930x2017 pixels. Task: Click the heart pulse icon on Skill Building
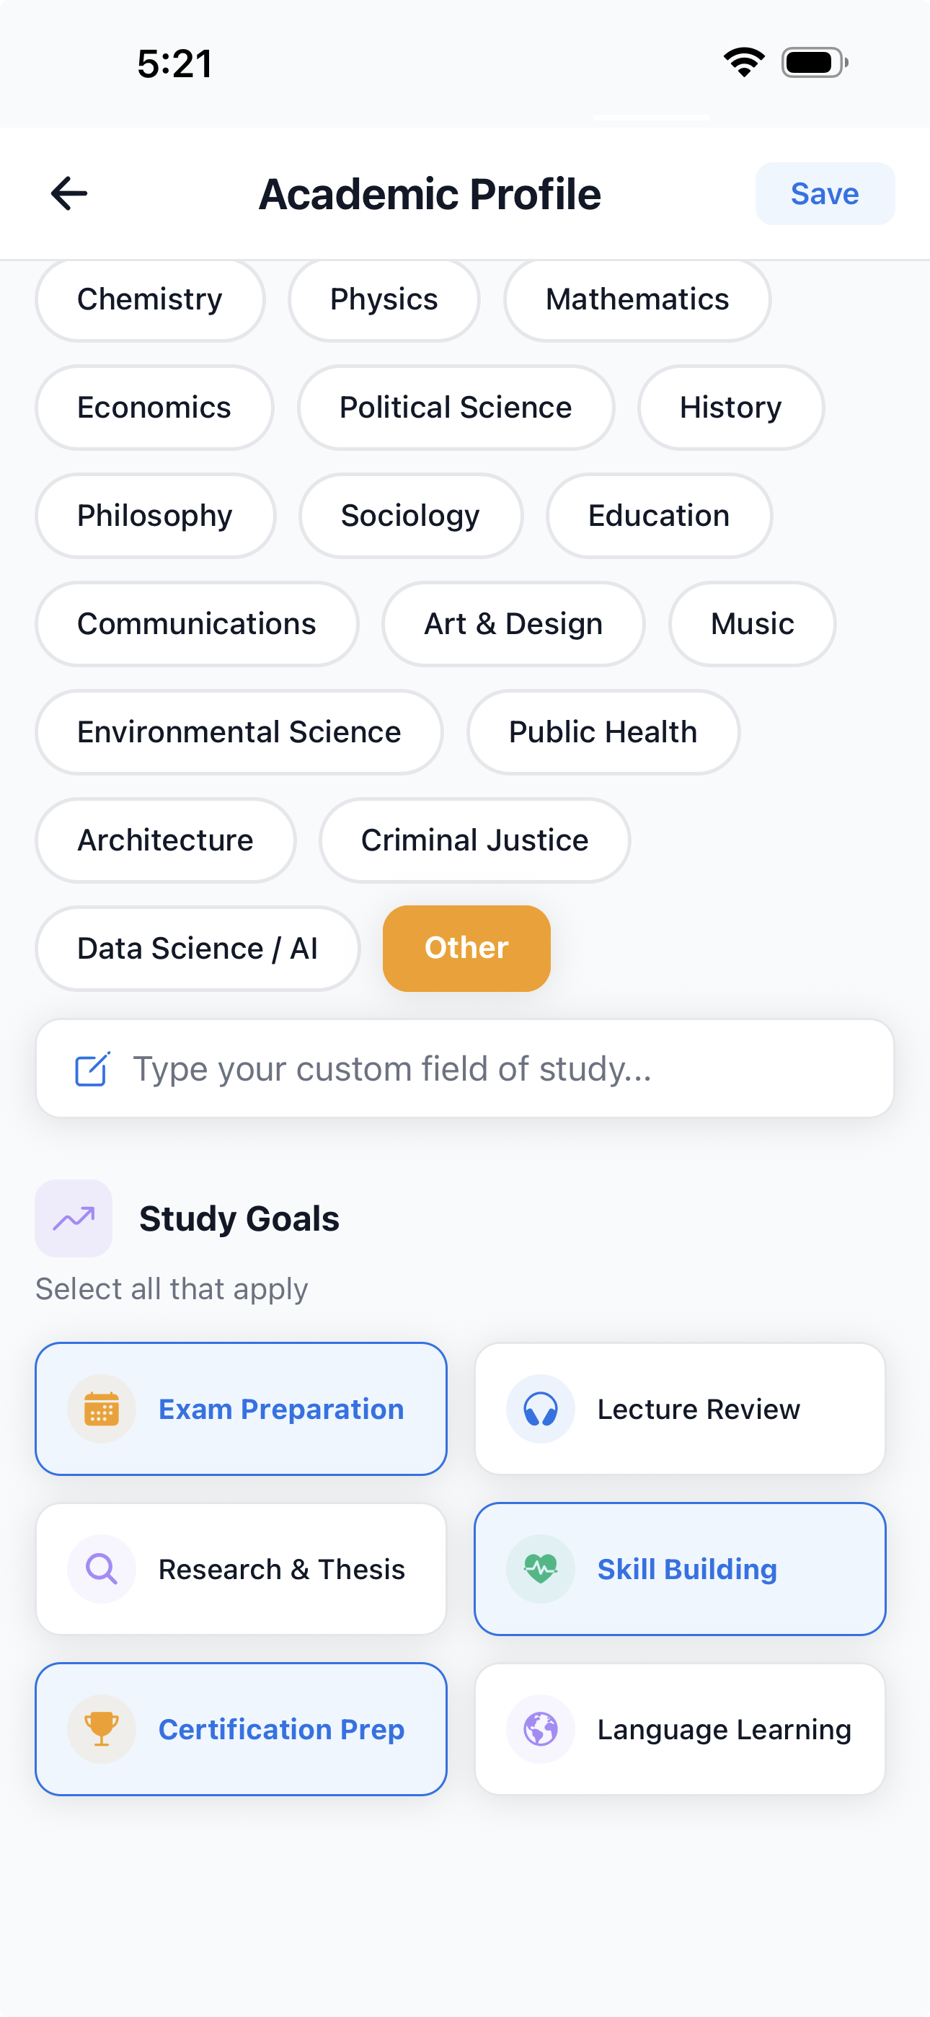(x=540, y=1568)
